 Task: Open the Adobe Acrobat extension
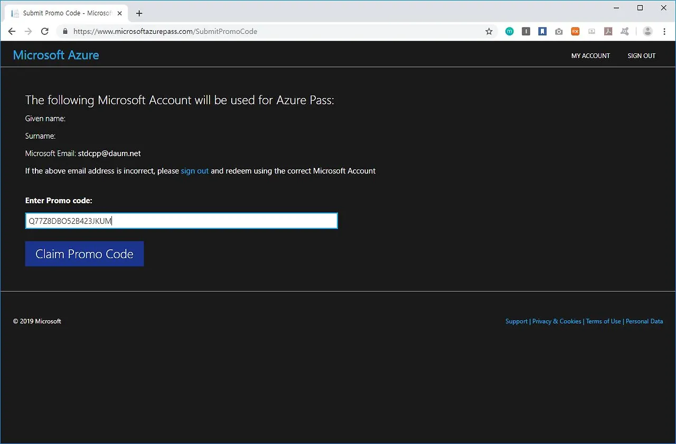point(608,31)
